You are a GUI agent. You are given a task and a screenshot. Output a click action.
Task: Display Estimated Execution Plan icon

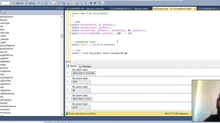coord(46,3)
